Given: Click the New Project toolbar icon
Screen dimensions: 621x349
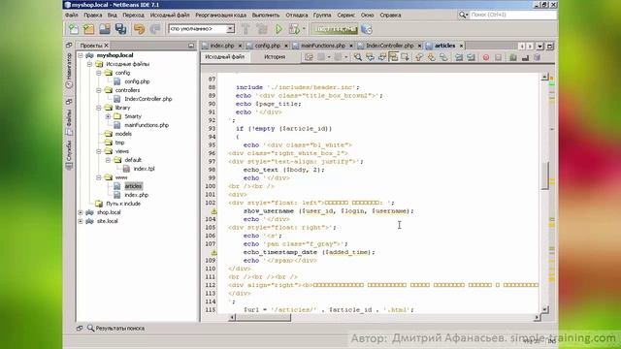Looking at the screenshot, I should pos(88,29).
